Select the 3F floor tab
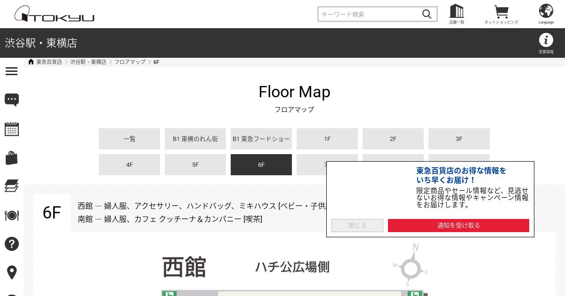The height and width of the screenshot is (296, 565). [x=459, y=139]
